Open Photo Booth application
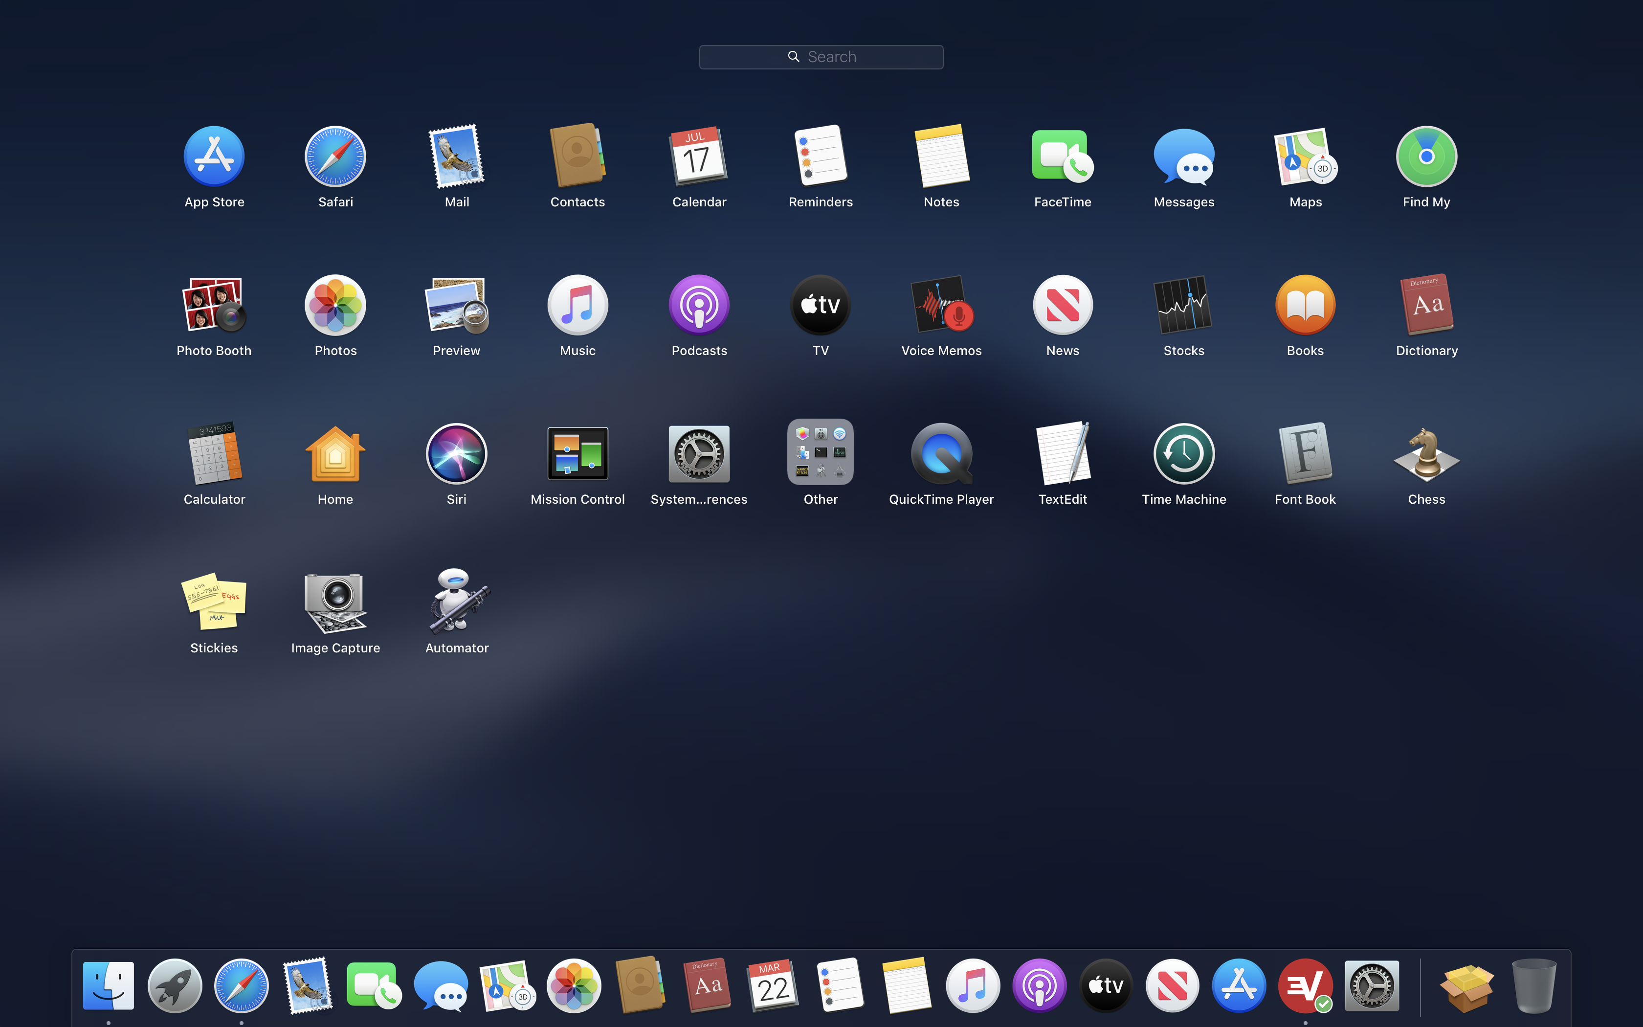The width and height of the screenshot is (1643, 1027). tap(214, 305)
